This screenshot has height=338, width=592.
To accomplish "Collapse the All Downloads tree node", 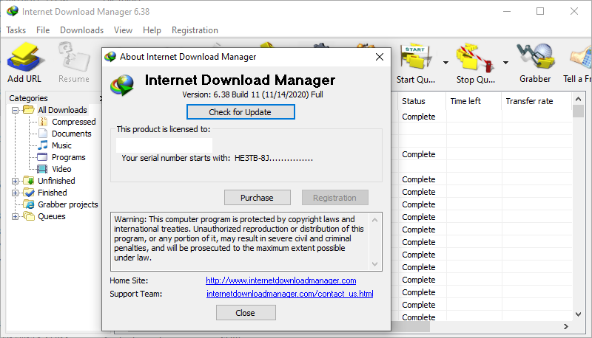I will 15,110.
